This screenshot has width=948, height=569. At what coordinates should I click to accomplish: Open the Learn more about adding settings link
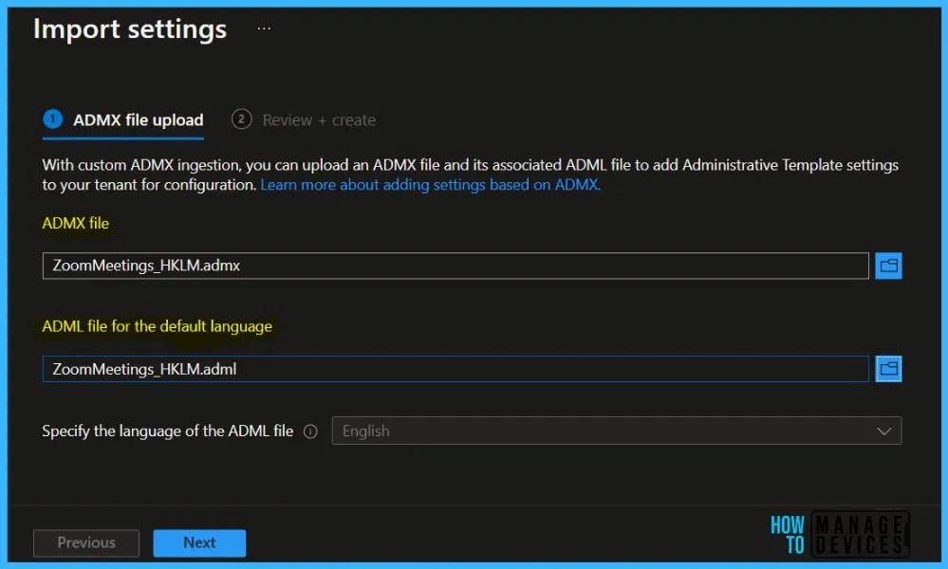[x=430, y=185]
